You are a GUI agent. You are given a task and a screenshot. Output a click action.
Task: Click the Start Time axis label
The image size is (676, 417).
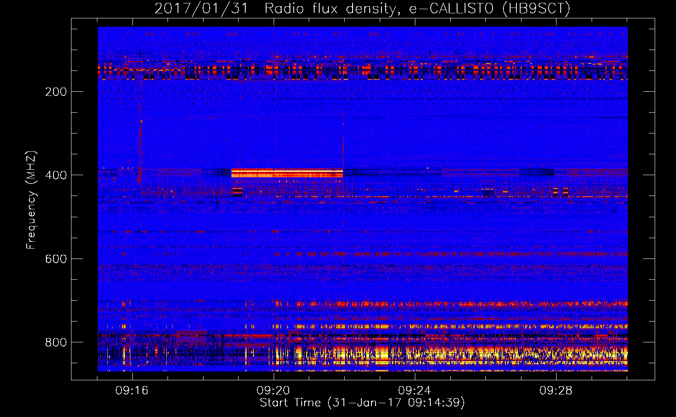[362, 403]
